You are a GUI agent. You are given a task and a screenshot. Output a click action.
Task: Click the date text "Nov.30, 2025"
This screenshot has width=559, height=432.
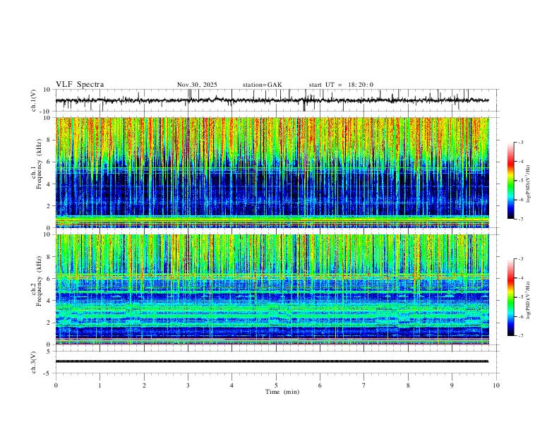[x=197, y=85]
